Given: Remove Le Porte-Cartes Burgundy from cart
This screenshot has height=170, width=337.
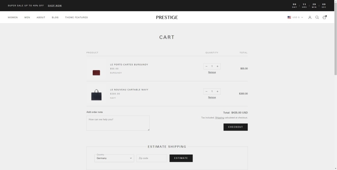Looking at the screenshot, I should tap(212, 72).
